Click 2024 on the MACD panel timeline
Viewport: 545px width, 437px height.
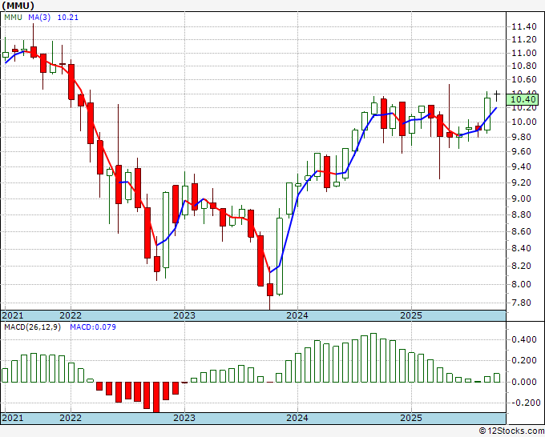[297, 418]
